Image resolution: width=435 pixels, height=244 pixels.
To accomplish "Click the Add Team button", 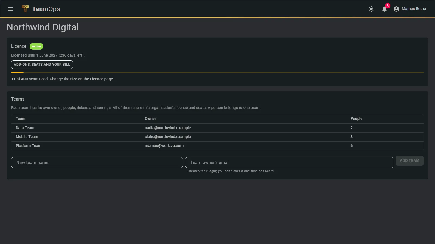I will click(x=410, y=160).
